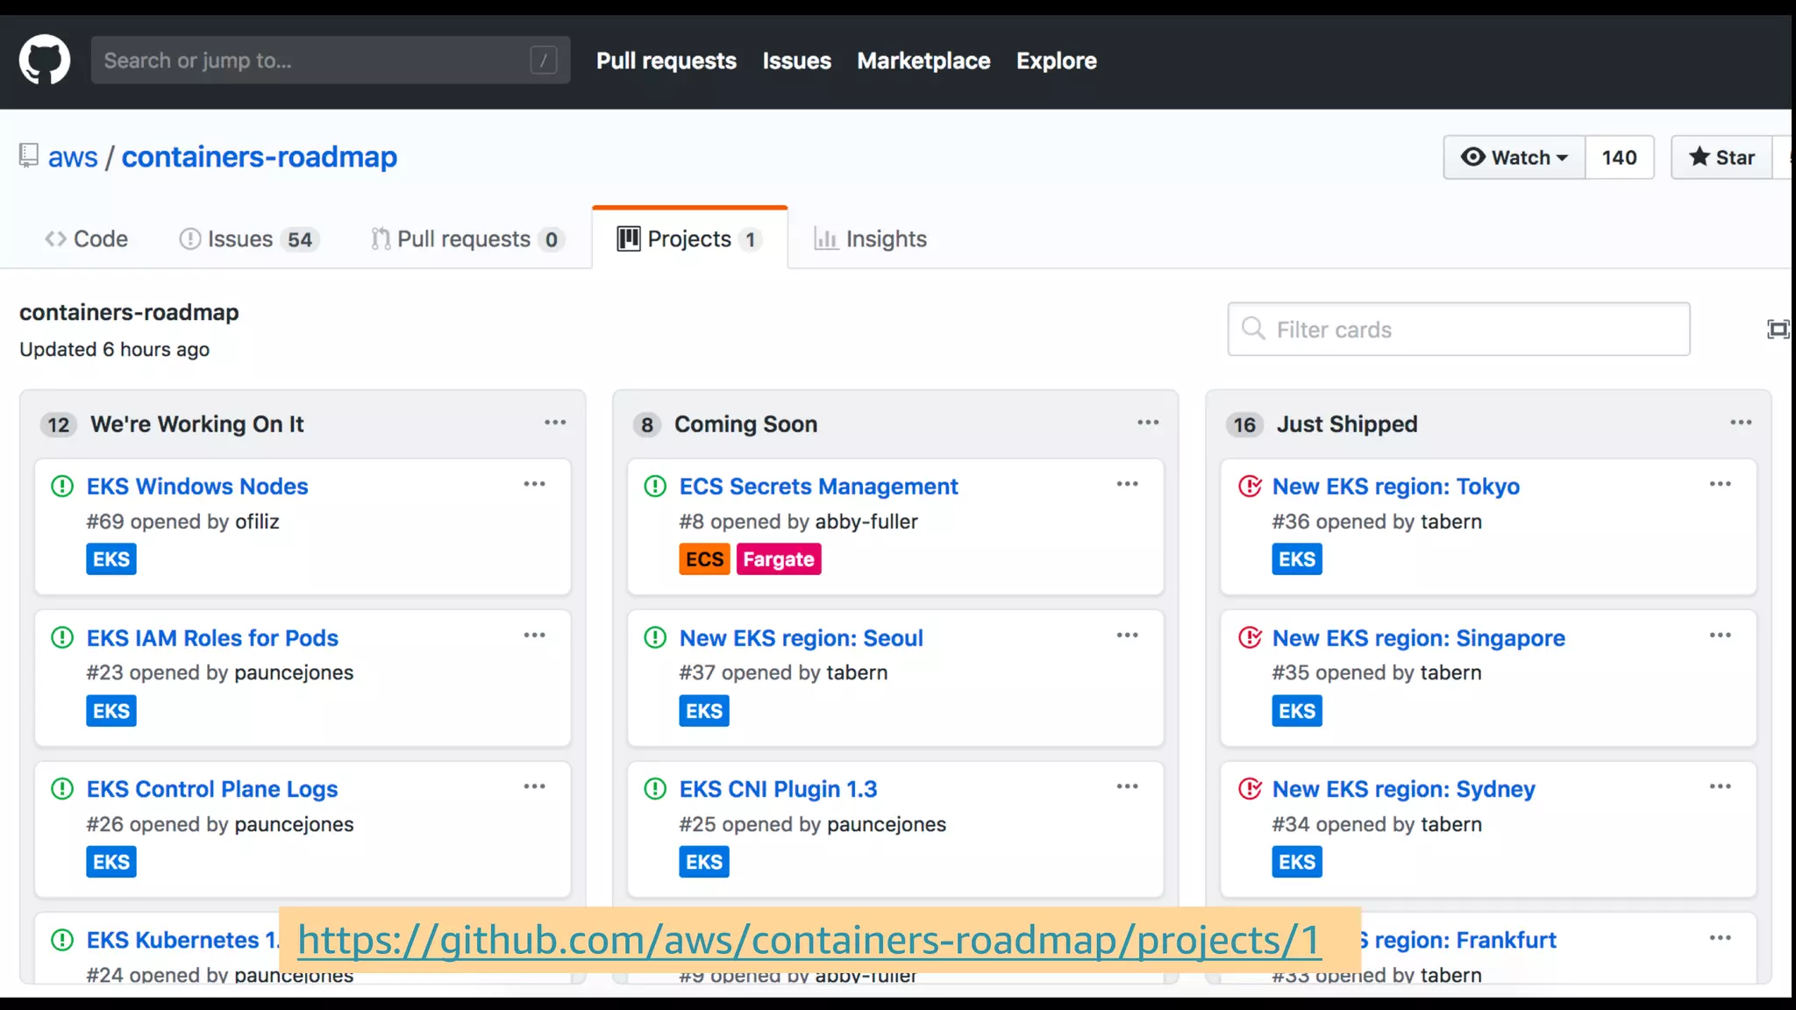Click blue EKS label on EKS Windows Nodes
1796x1010 pixels.
pos(111,559)
